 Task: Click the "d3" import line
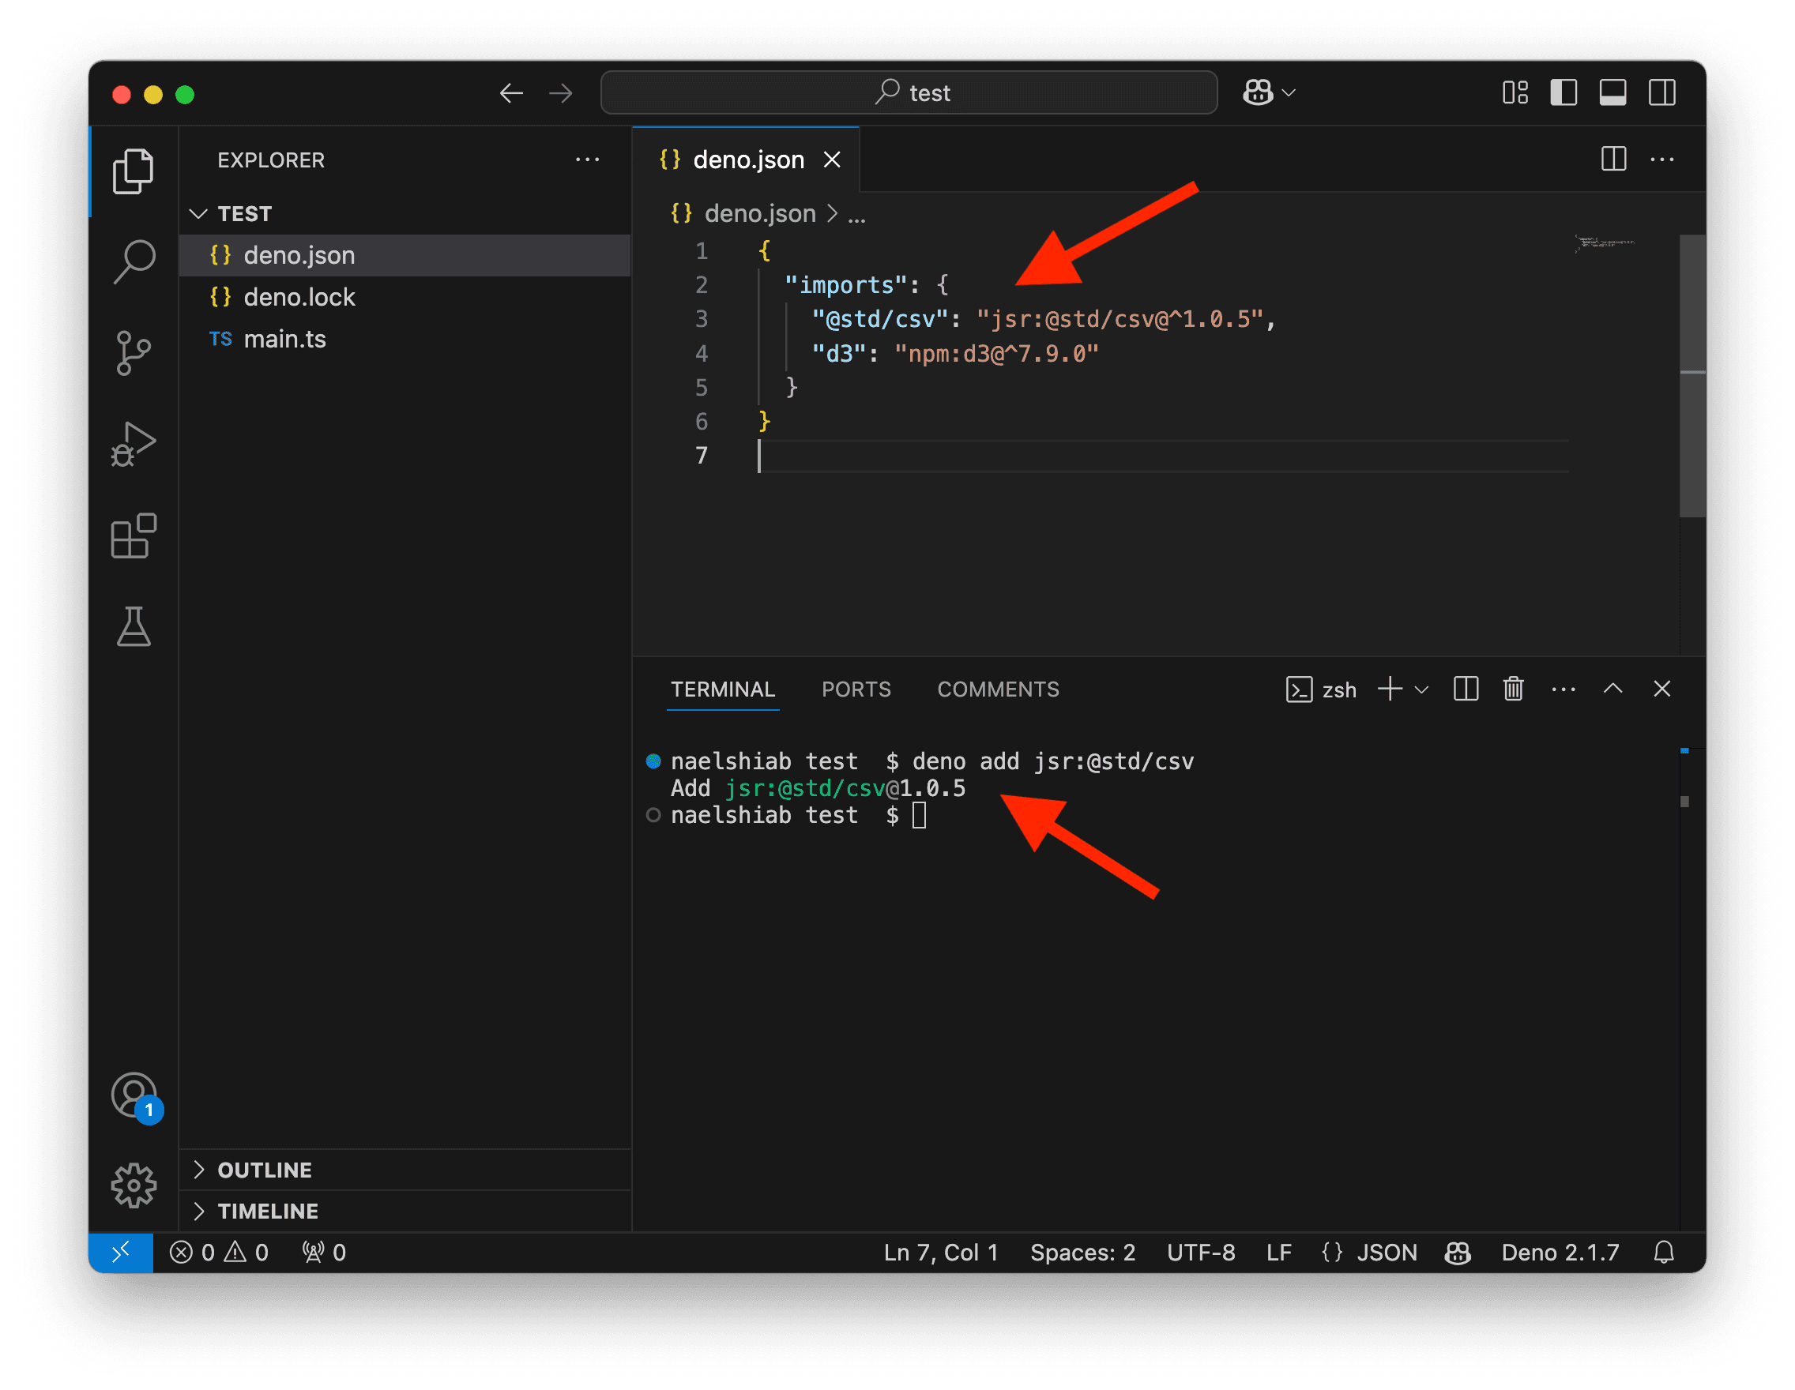click(x=955, y=353)
